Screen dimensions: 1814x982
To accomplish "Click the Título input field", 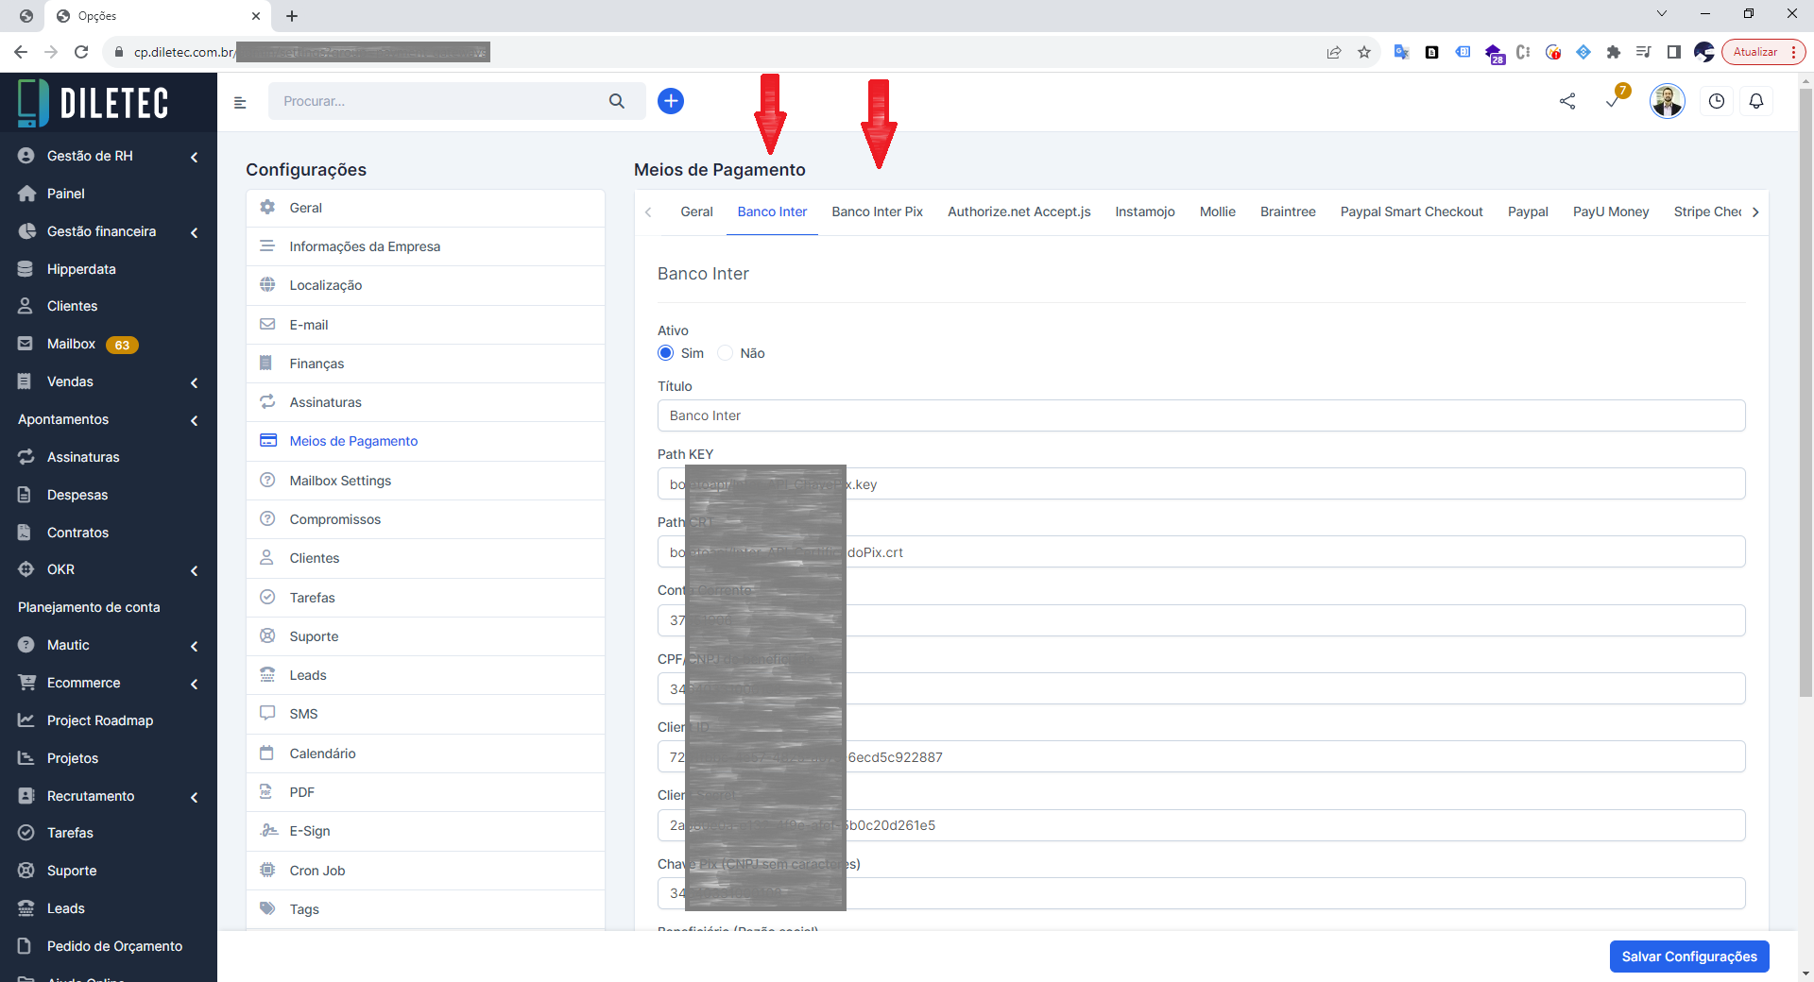I will point(1200,415).
